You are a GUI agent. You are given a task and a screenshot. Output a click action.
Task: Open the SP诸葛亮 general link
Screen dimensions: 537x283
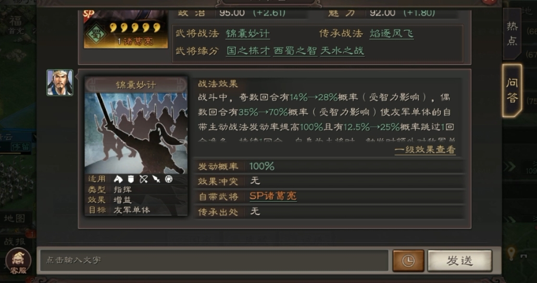273,196
